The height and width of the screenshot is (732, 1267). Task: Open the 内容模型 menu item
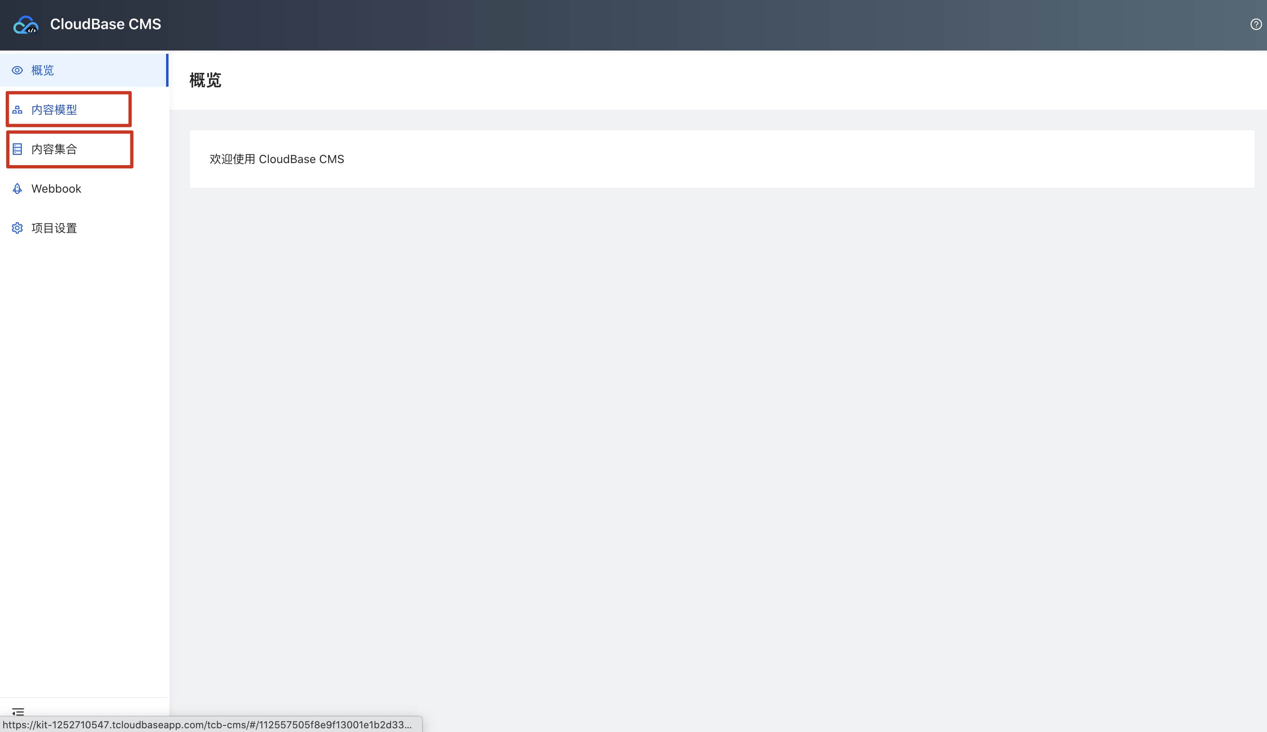[x=54, y=110]
